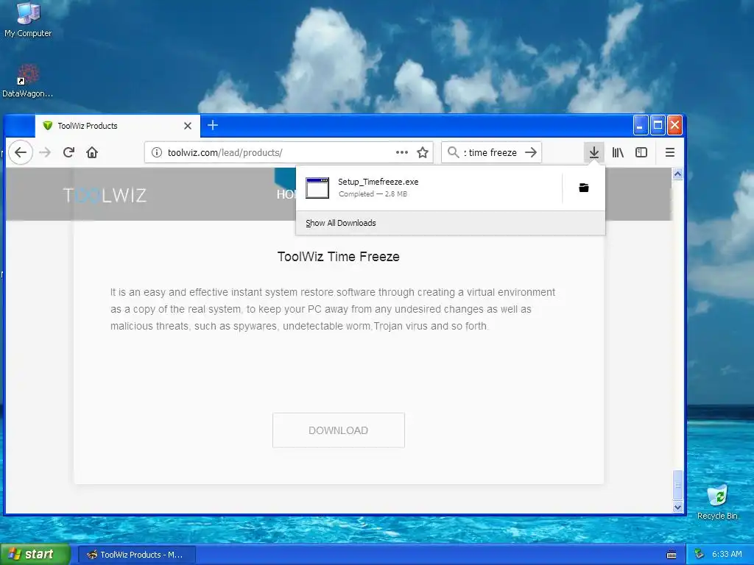The width and height of the screenshot is (754, 565).
Task: Click the DOWNLOAD button
Action: pos(339,430)
